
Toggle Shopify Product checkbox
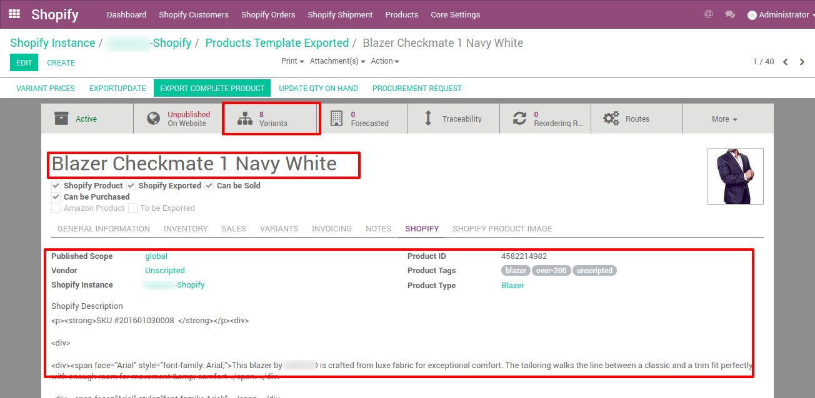(56, 186)
